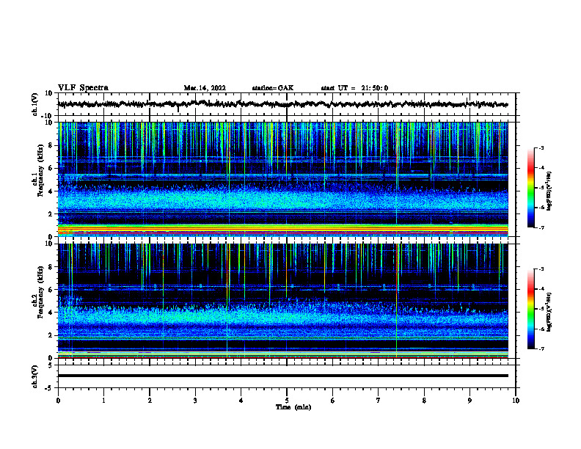
Task: Click the "-5" label on the ch.3(V) axis
Action: pos(50,388)
